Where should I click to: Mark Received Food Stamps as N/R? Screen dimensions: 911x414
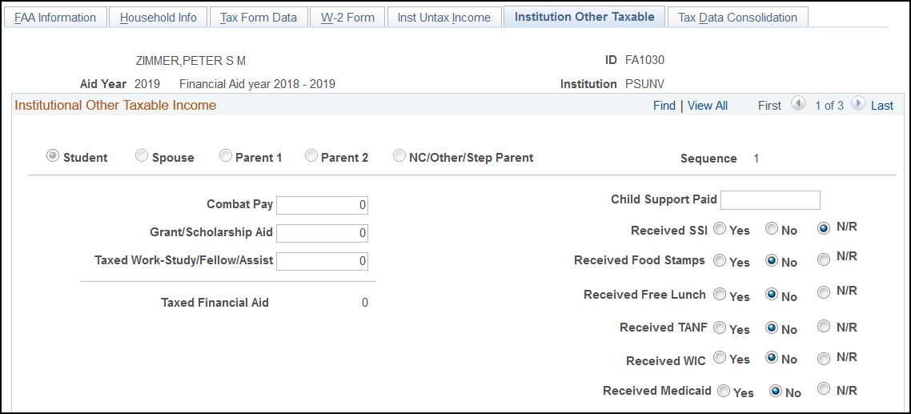pos(824,259)
